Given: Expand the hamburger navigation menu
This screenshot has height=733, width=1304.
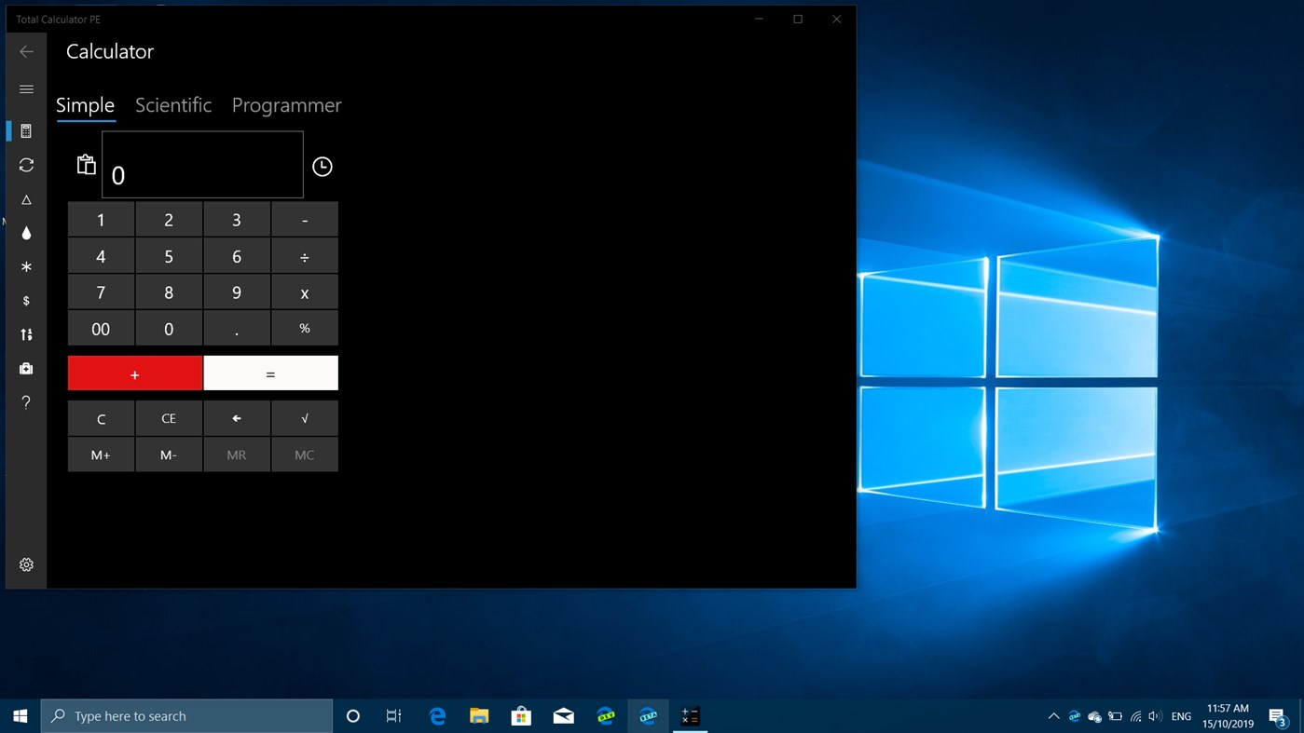Looking at the screenshot, I should (x=25, y=88).
